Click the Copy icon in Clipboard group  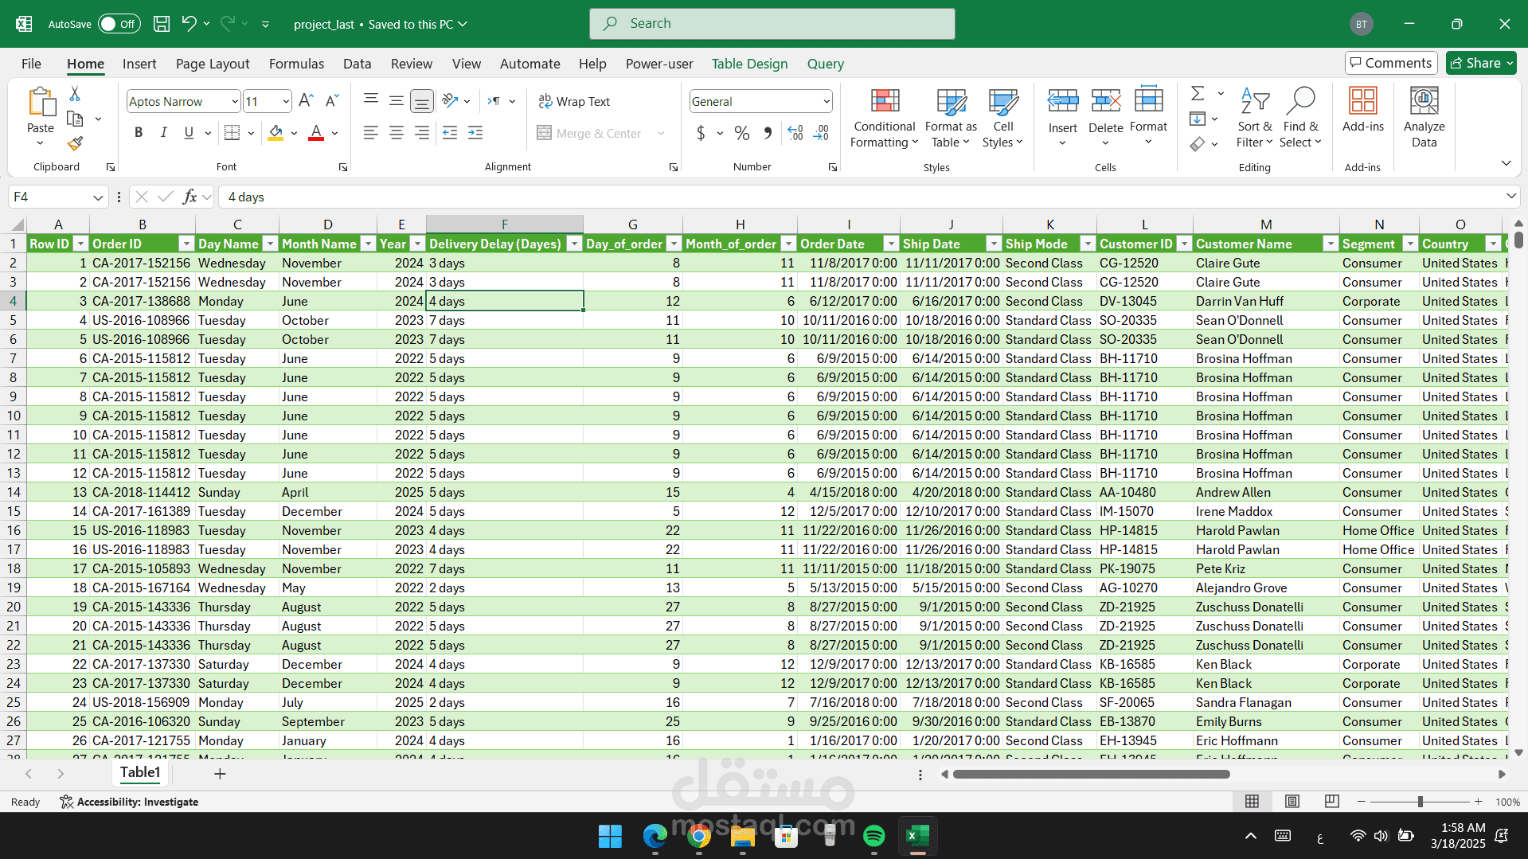75,119
